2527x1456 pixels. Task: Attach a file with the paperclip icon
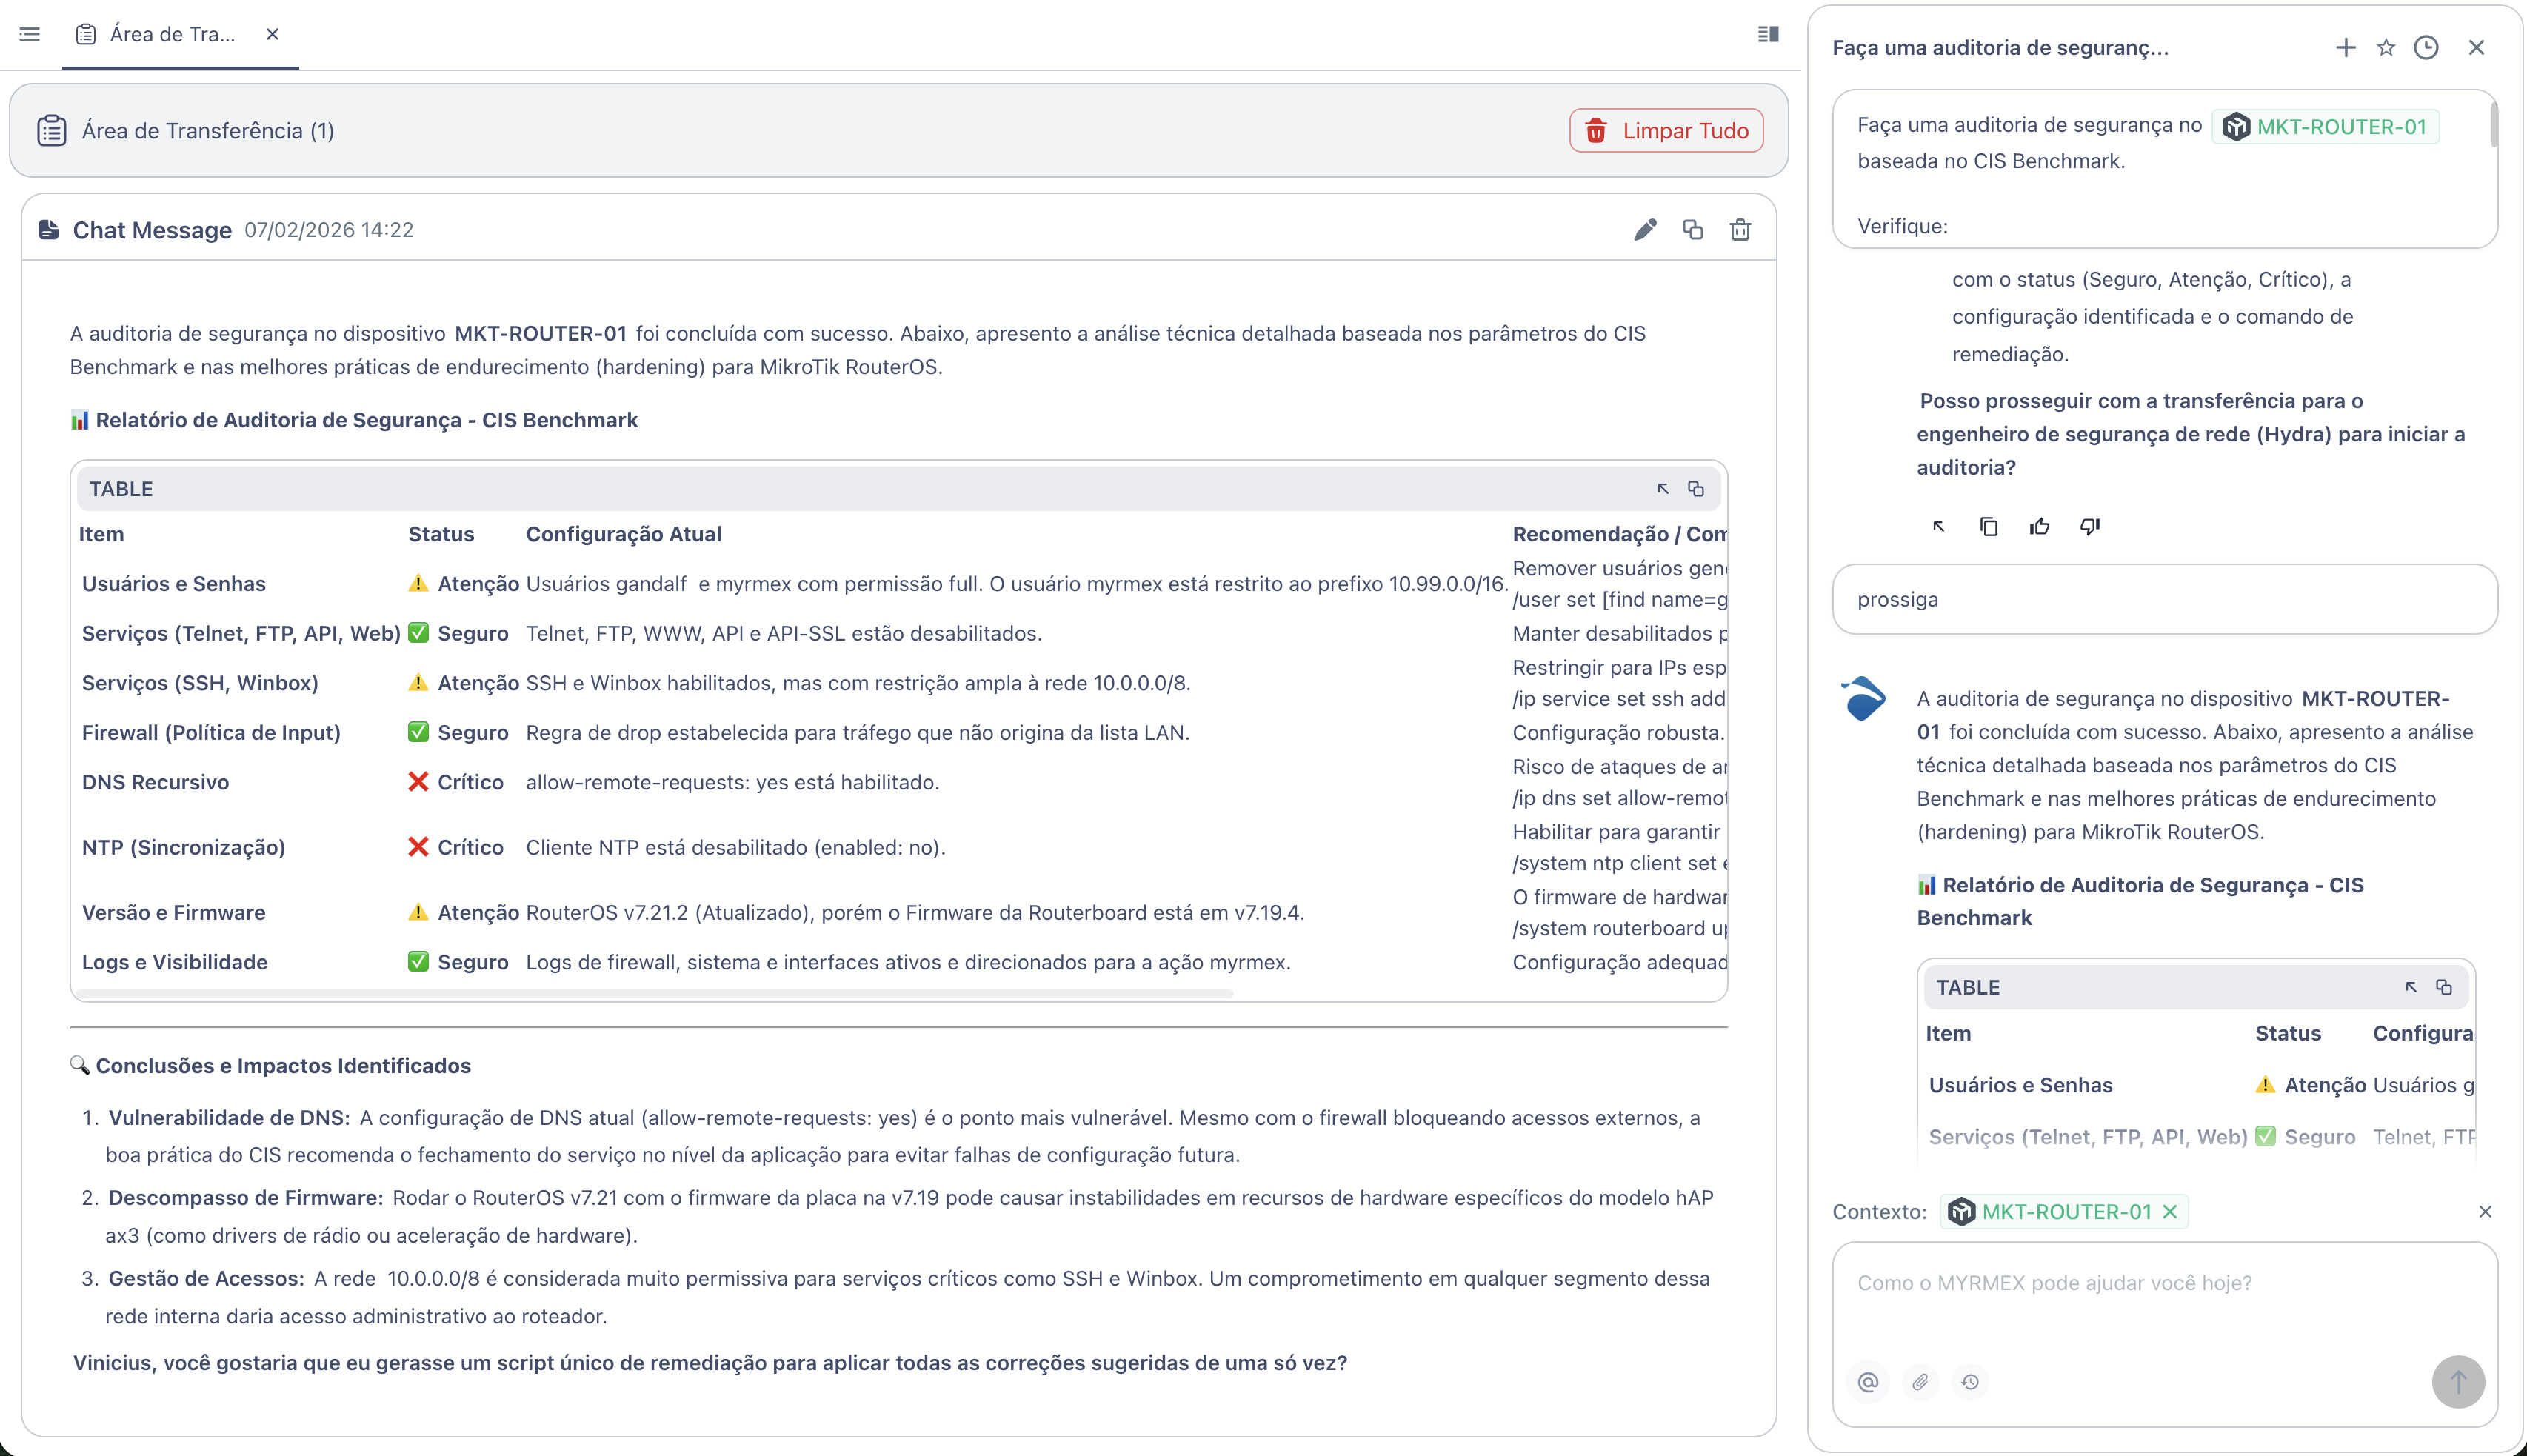click(x=1920, y=1382)
